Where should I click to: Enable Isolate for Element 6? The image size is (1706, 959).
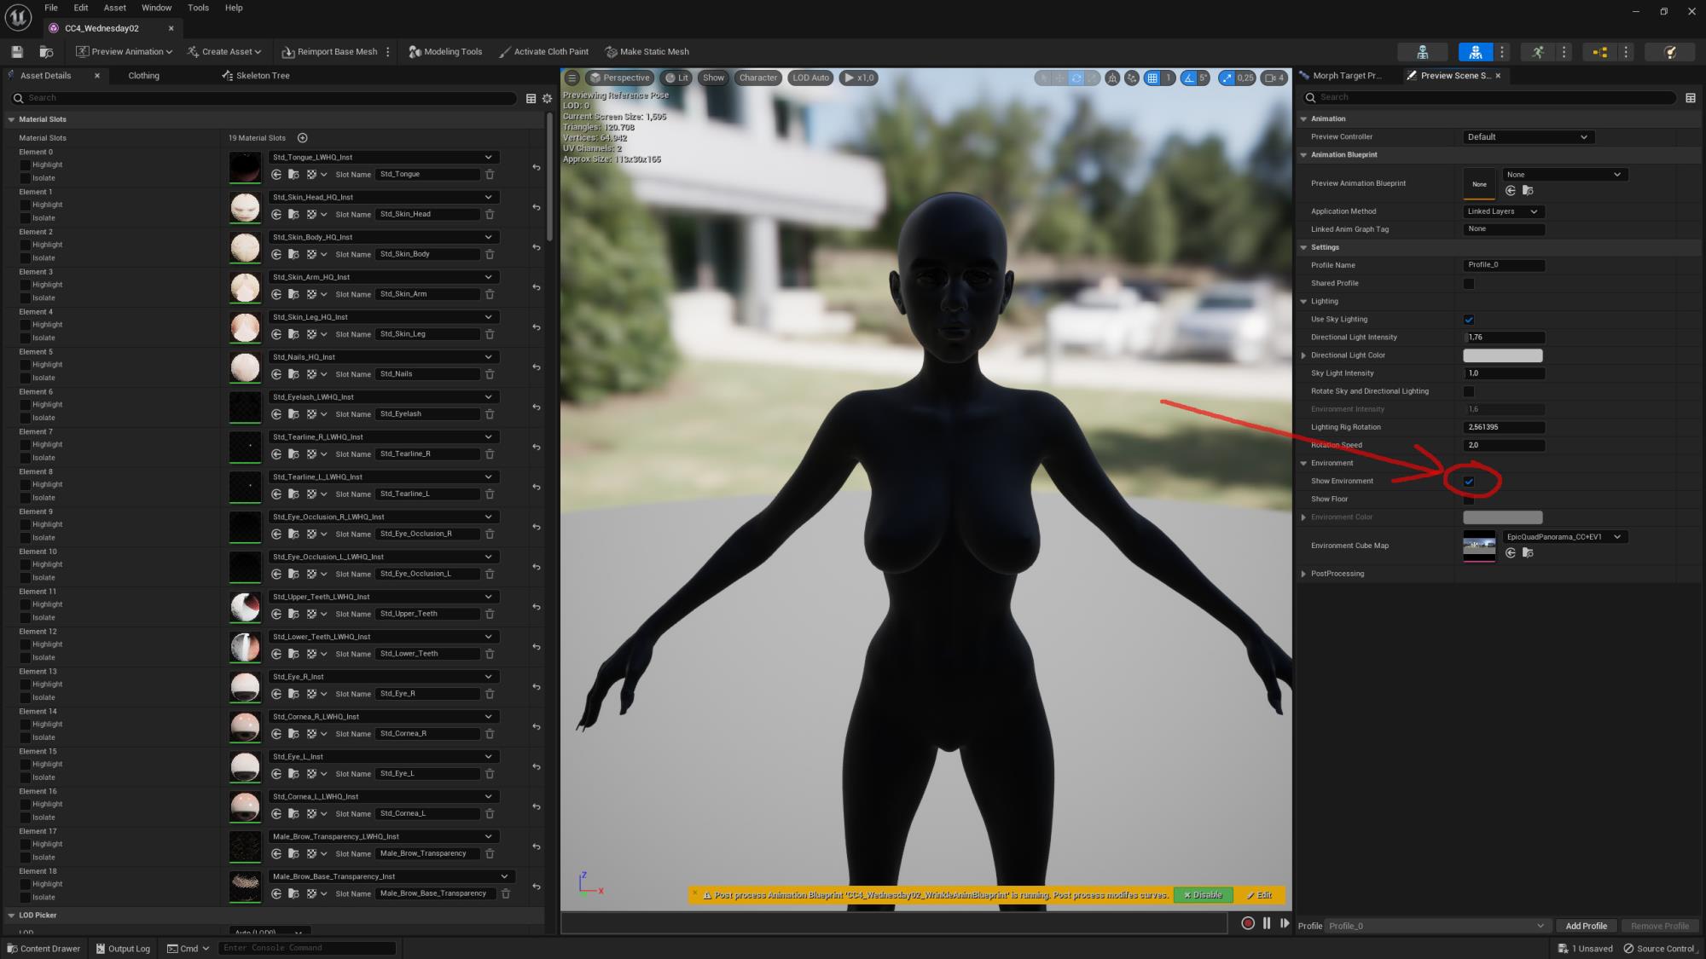[x=26, y=418]
